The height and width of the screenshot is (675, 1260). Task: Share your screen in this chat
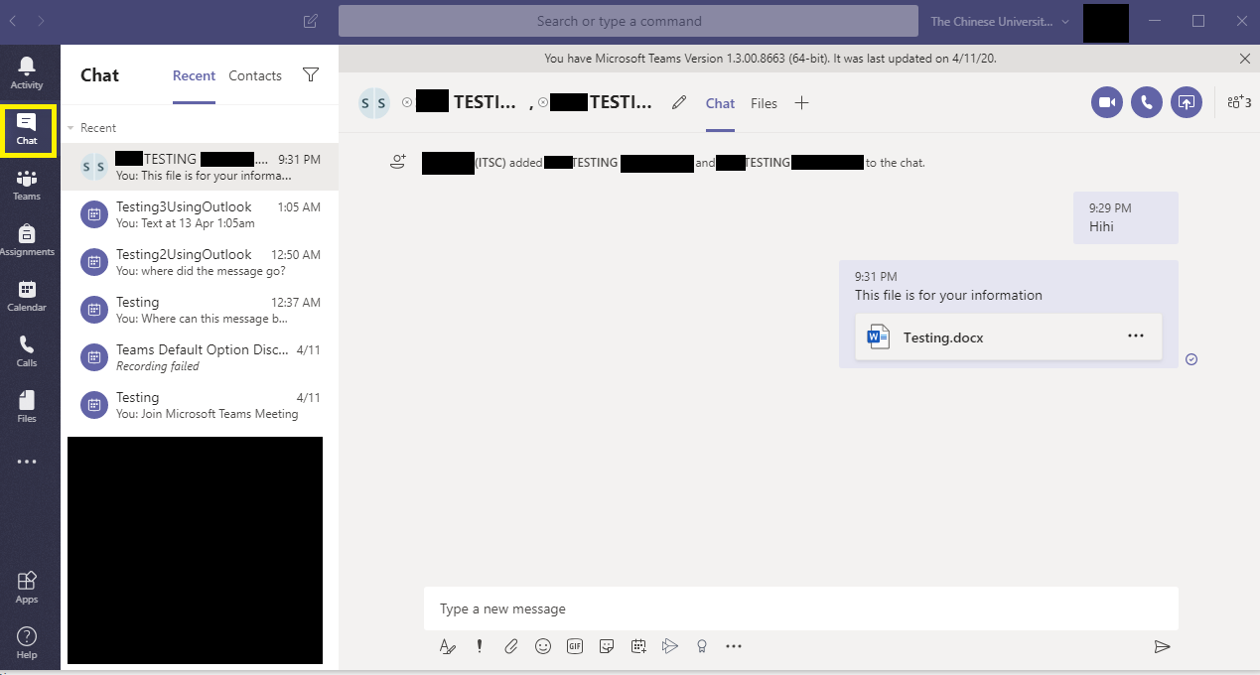pyautogui.click(x=1187, y=102)
